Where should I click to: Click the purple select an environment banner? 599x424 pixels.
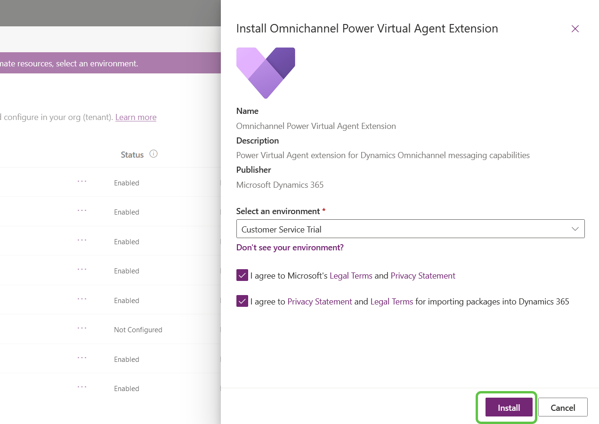pyautogui.click(x=94, y=63)
